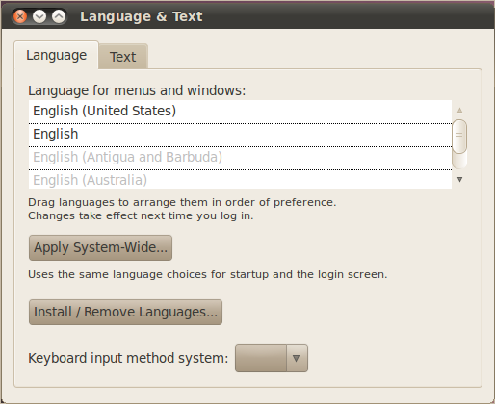Close the Language & Text window

[x=20, y=16]
